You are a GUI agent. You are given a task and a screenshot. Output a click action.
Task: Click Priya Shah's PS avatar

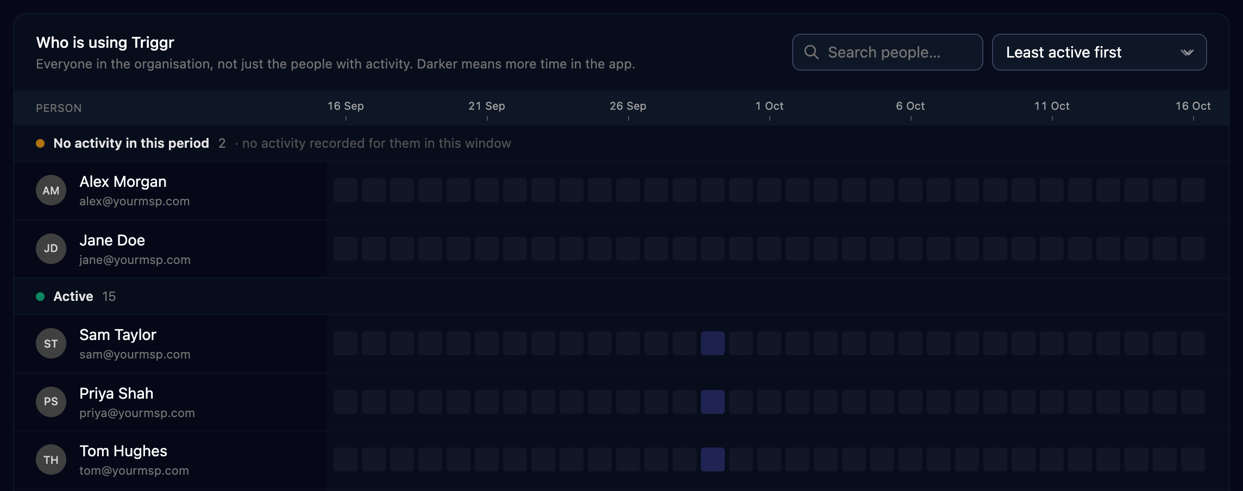click(51, 402)
